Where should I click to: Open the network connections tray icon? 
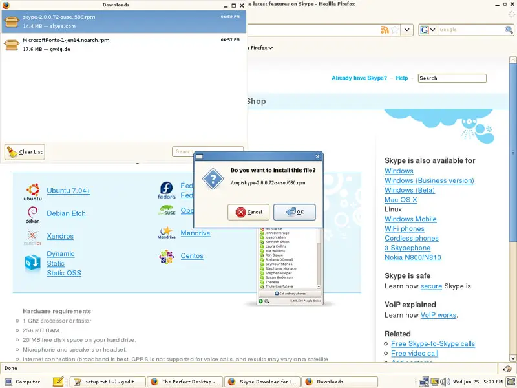[424, 382]
